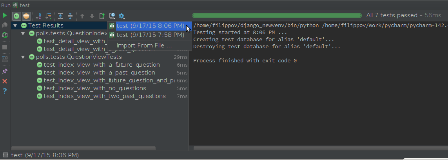
Task: Sort test results alphabetically
Action: coord(38,16)
